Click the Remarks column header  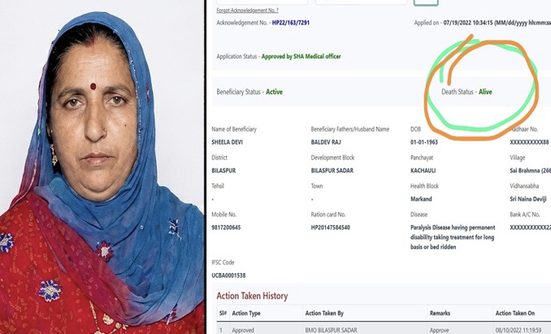tap(440, 314)
